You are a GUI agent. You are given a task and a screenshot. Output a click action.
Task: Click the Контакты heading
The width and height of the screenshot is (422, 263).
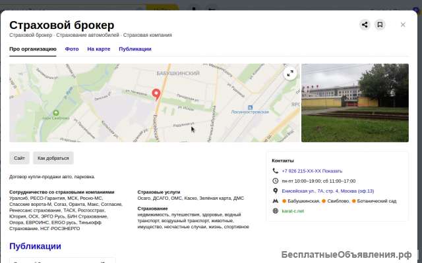click(283, 160)
